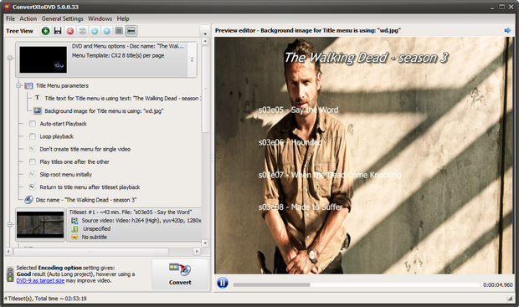Click the red Remove item icon
Viewport: 519px width, 307px height.
click(x=70, y=31)
